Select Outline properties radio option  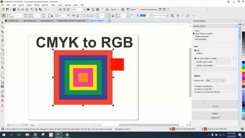pyautogui.click(x=201, y=36)
